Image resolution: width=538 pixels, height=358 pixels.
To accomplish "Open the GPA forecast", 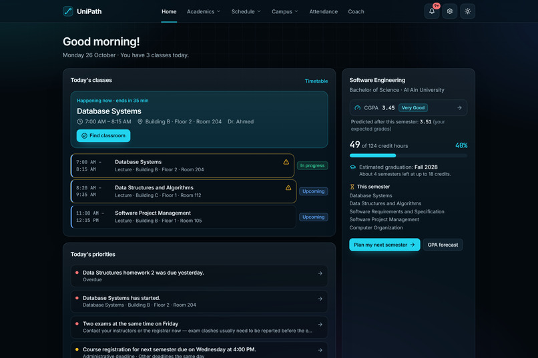I will pyautogui.click(x=443, y=245).
